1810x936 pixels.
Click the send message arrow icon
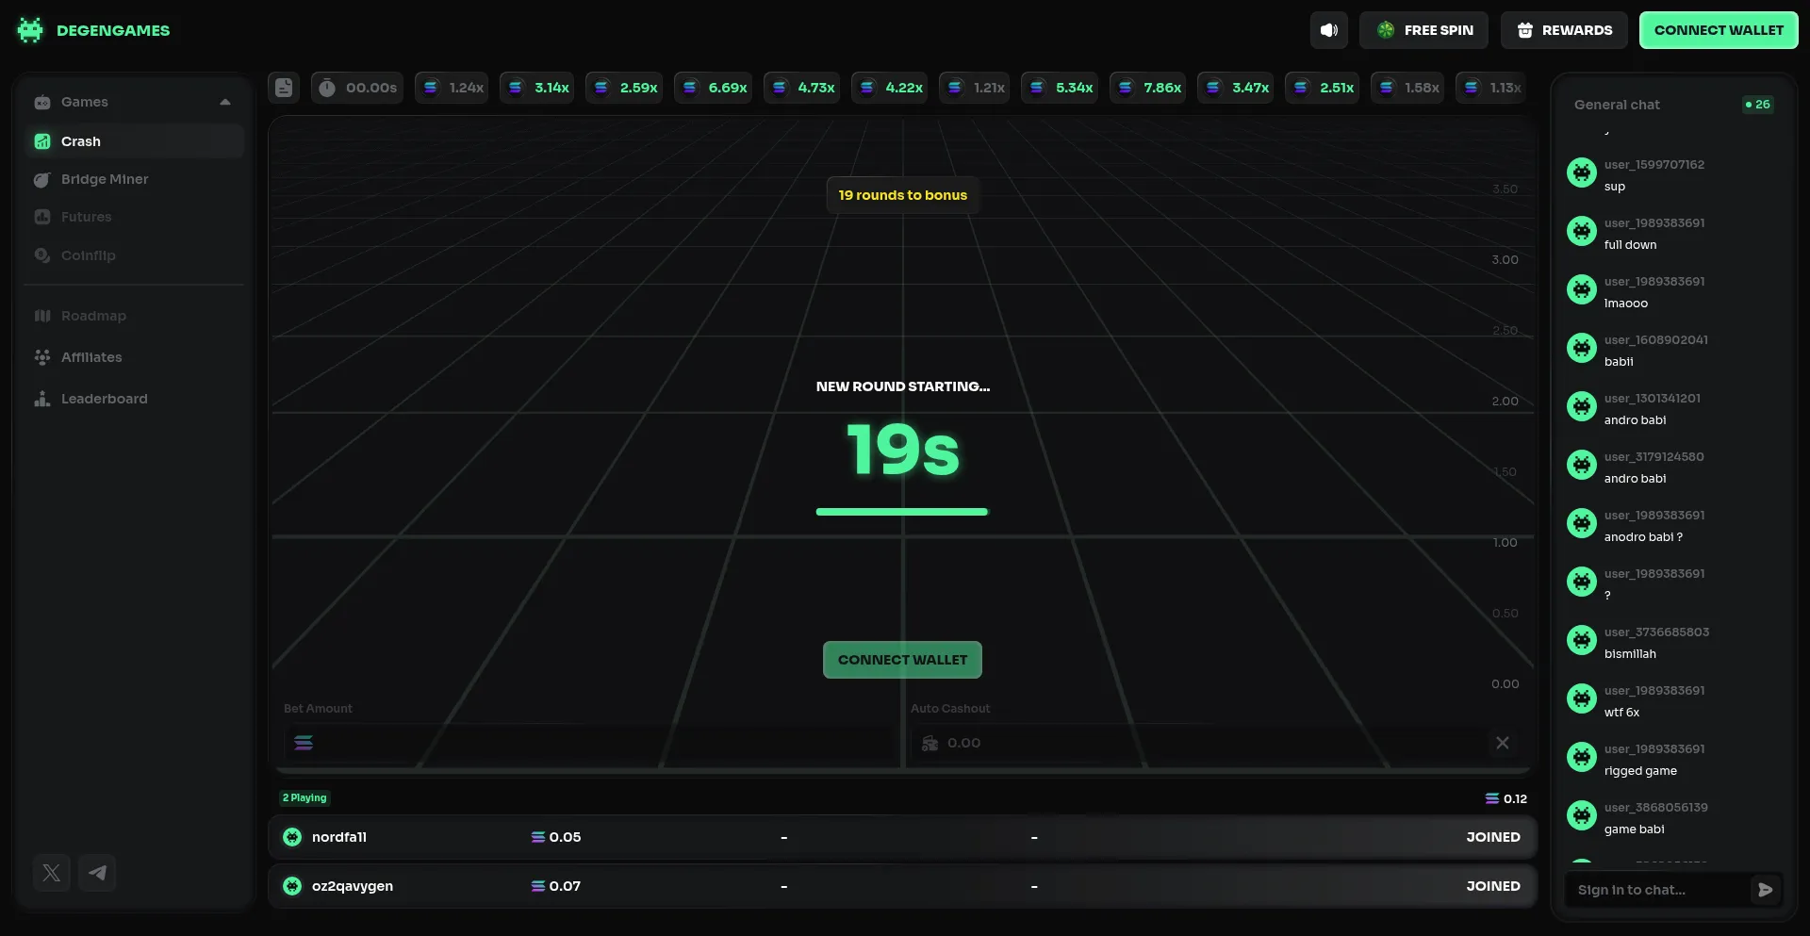click(1765, 890)
